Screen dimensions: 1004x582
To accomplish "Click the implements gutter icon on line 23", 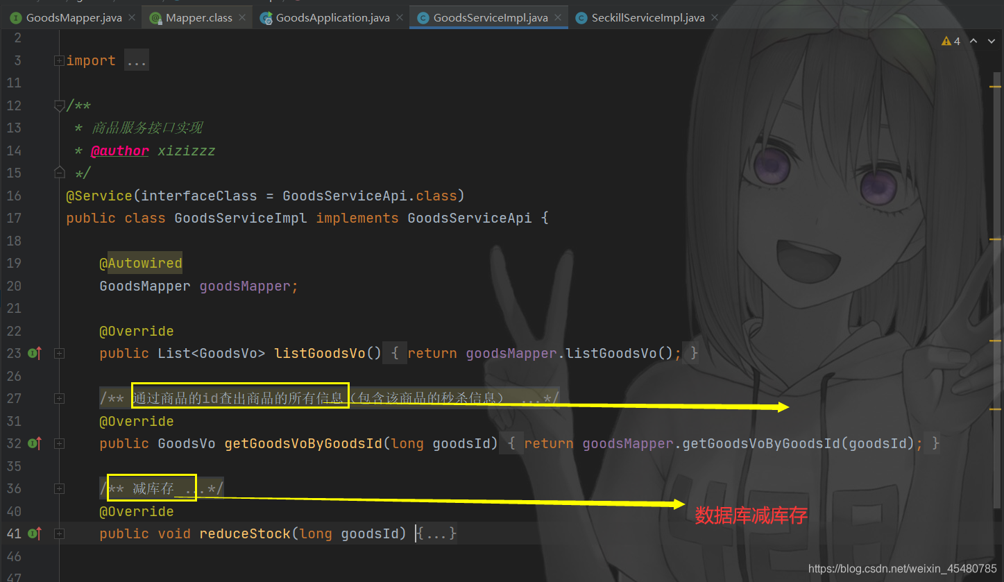I will pyautogui.click(x=35, y=354).
